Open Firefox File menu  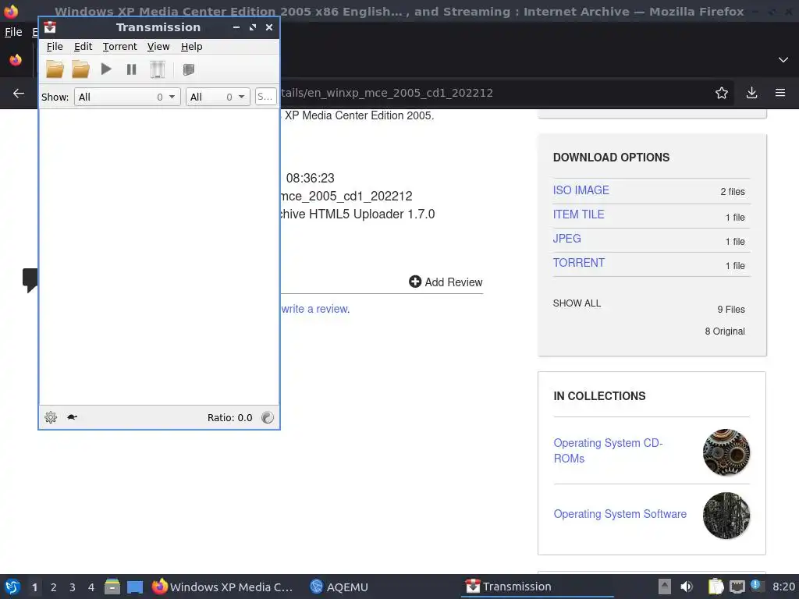point(13,32)
